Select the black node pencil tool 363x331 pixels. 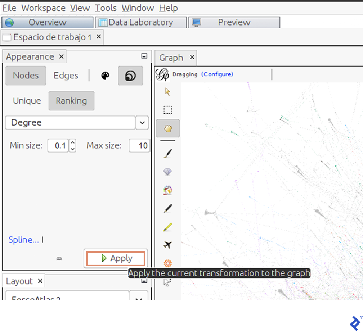(168, 208)
